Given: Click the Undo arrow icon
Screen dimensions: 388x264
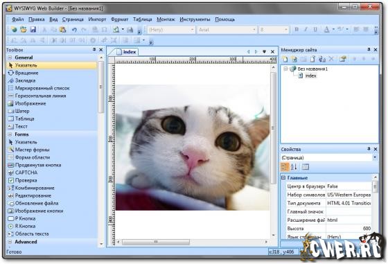Looking at the screenshot, I should pyautogui.click(x=74, y=30).
